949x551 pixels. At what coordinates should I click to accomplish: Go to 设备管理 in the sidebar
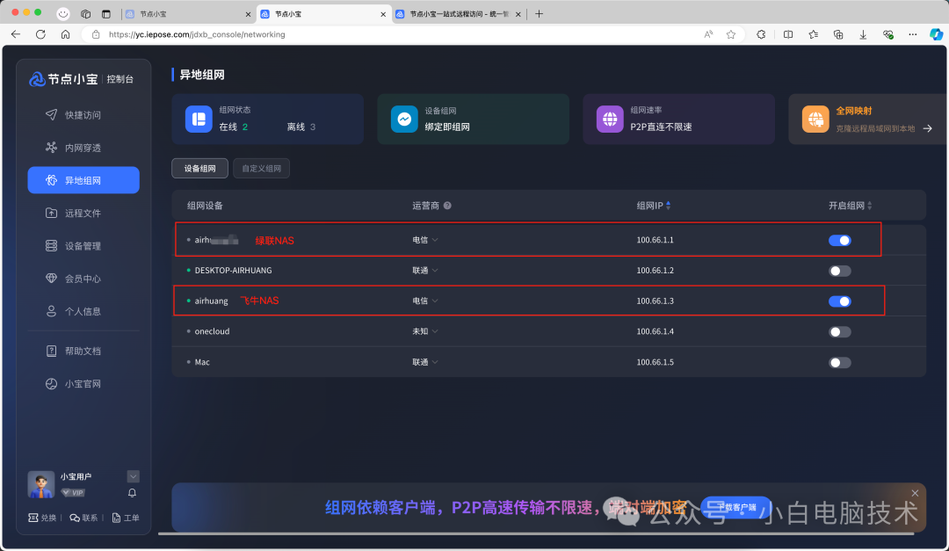83,246
